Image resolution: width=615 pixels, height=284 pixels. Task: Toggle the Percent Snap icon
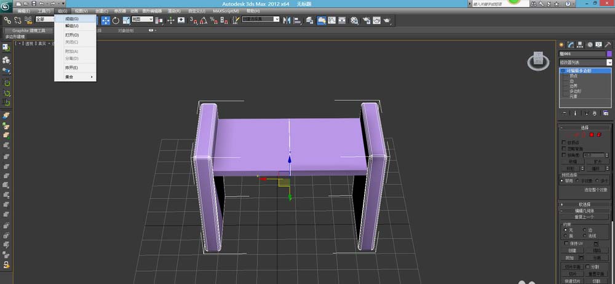click(x=214, y=20)
